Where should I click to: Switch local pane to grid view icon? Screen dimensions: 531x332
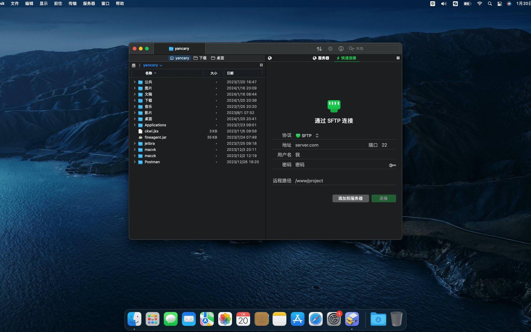point(261,65)
